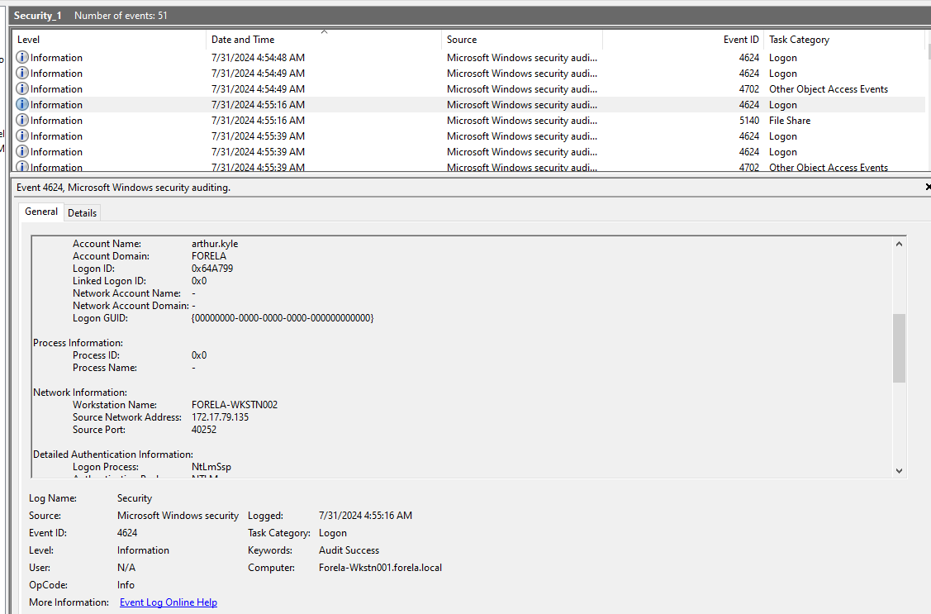Click the Information icon on the highlighted 4624 row
Image resolution: width=931 pixels, height=614 pixels.
(x=21, y=104)
